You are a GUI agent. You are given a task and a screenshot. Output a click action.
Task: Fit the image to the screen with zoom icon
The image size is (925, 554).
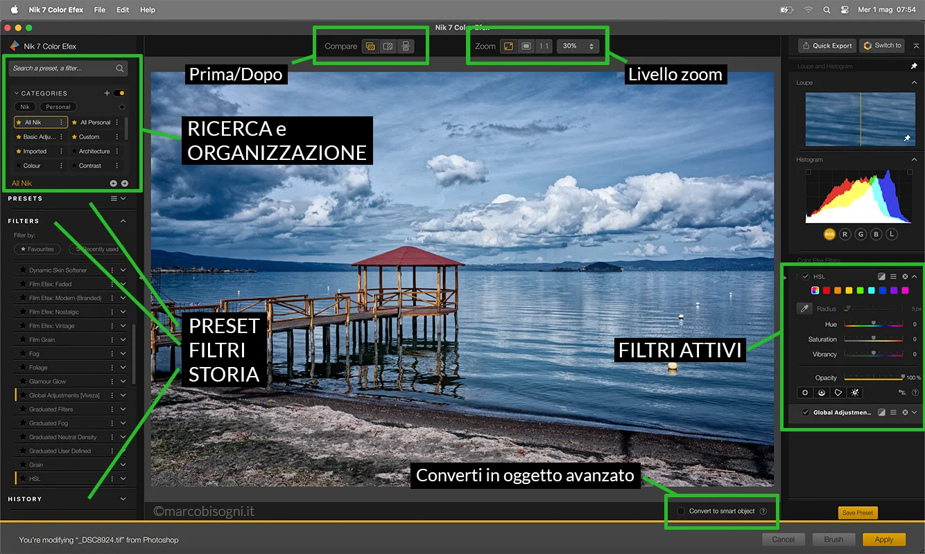[x=508, y=46]
